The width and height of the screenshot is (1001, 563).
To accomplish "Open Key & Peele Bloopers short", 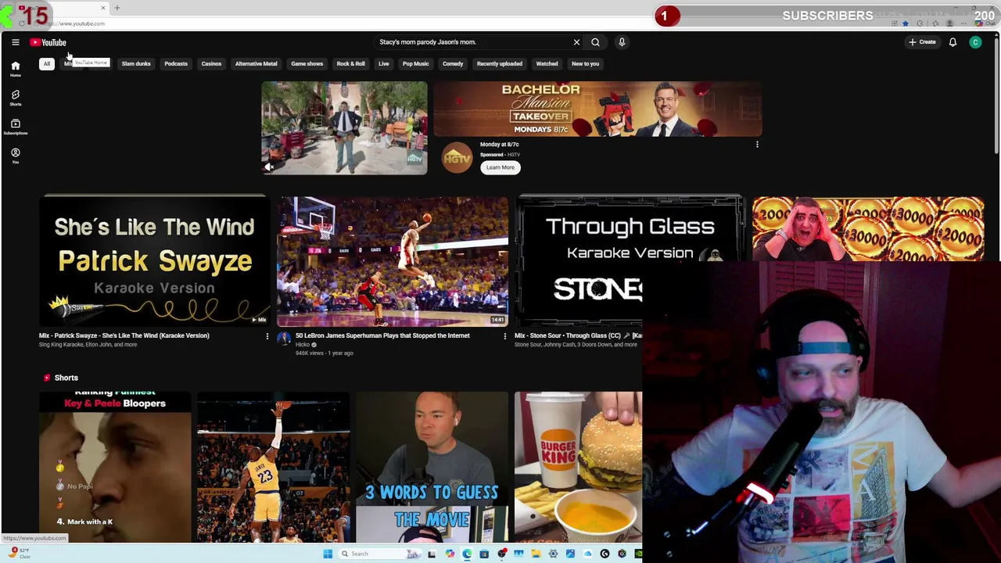I will click(x=115, y=467).
